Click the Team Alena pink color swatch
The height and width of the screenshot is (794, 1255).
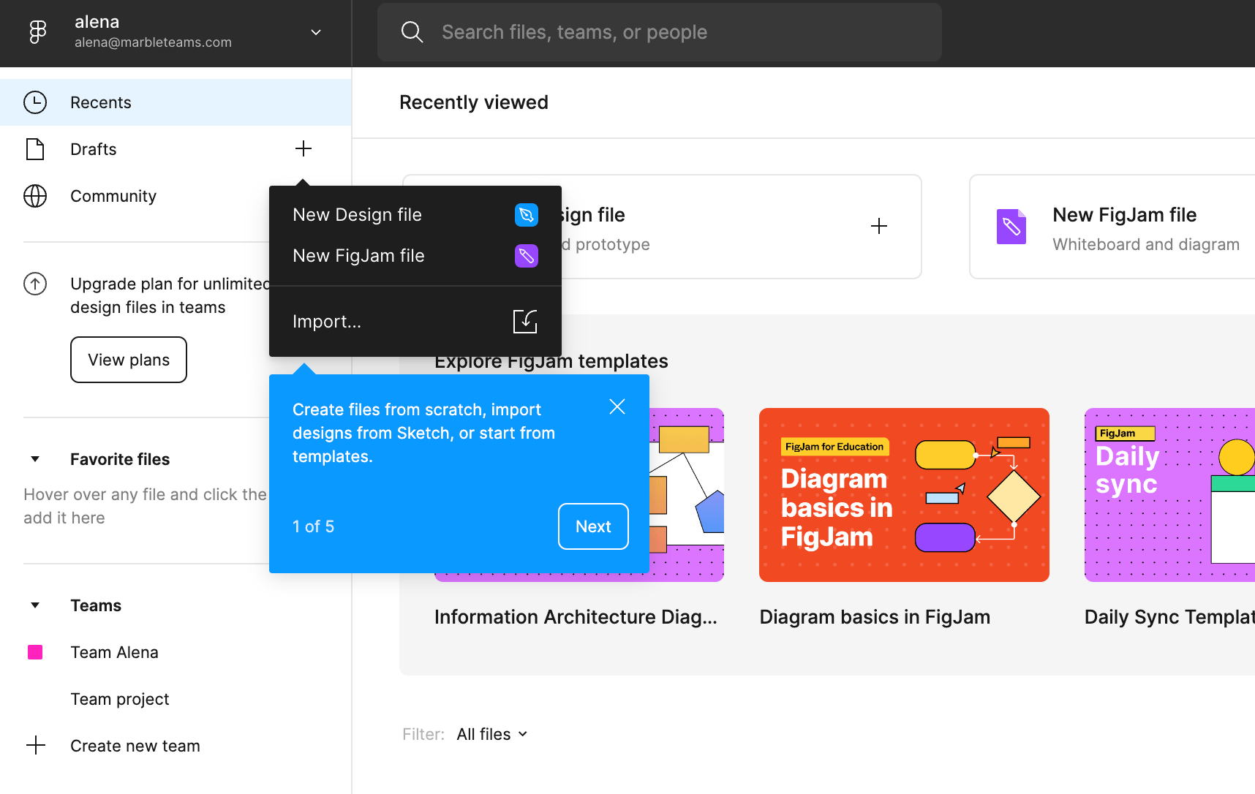point(34,651)
